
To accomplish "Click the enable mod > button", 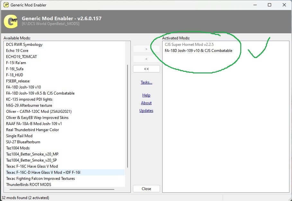I will tap(146, 49).
